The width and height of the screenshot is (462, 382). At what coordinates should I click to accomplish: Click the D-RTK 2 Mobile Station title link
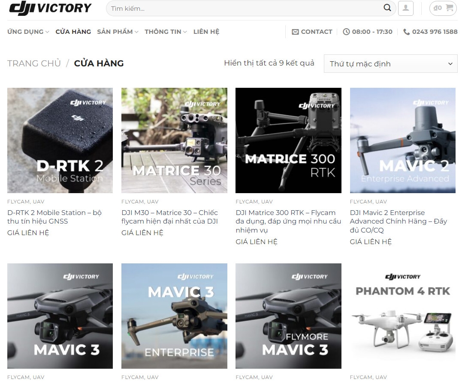click(x=54, y=217)
